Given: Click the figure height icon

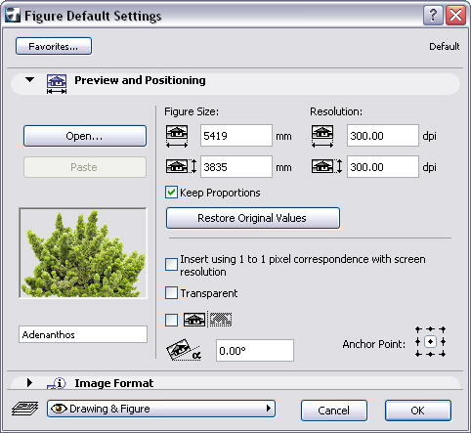Looking at the screenshot, I should (182, 166).
